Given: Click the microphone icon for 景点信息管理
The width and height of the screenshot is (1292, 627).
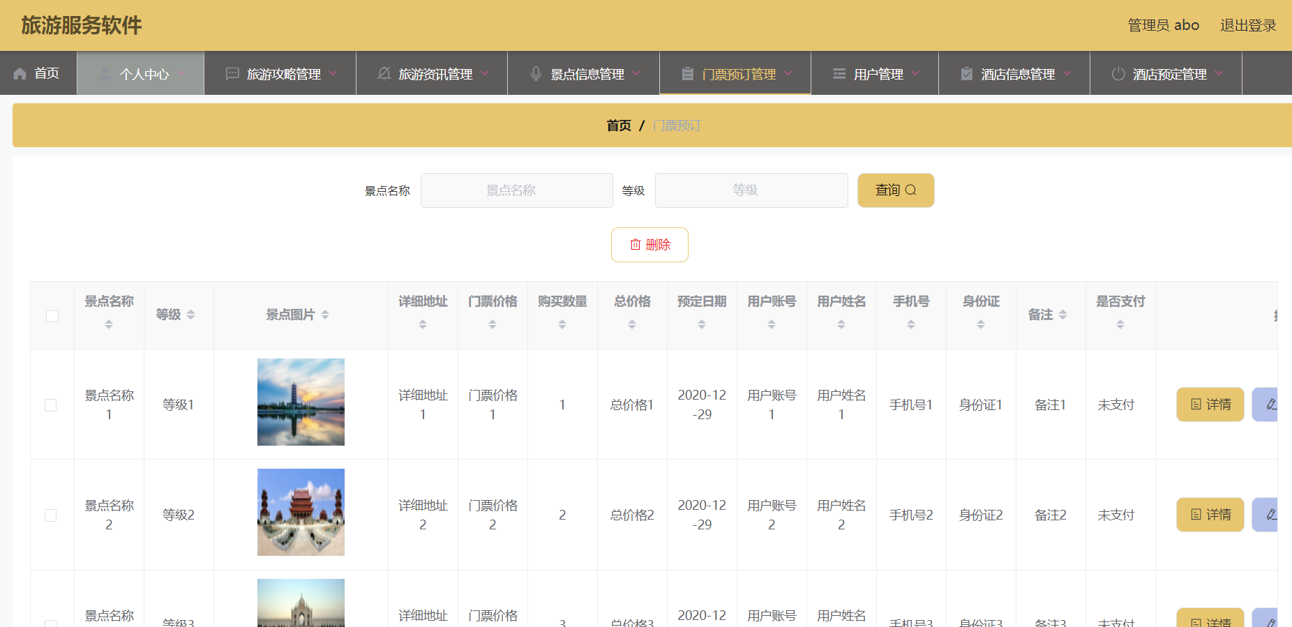Looking at the screenshot, I should point(536,73).
